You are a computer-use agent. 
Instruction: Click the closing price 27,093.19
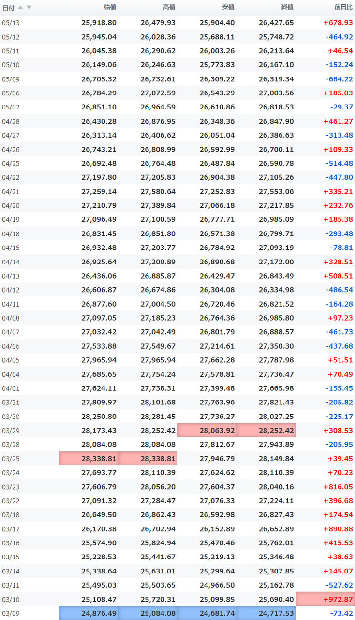click(276, 248)
